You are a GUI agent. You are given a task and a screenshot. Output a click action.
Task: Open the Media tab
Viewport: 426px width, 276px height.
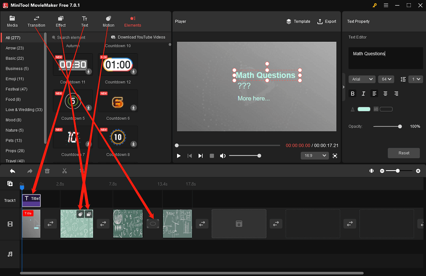[12, 22]
